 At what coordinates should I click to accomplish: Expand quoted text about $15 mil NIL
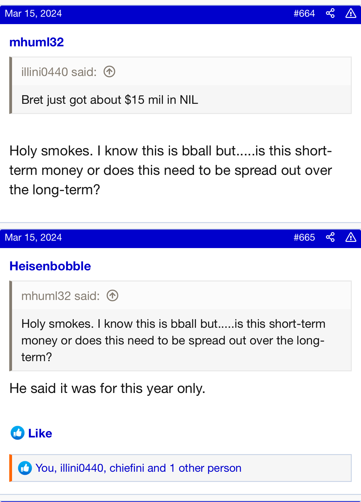(110, 100)
